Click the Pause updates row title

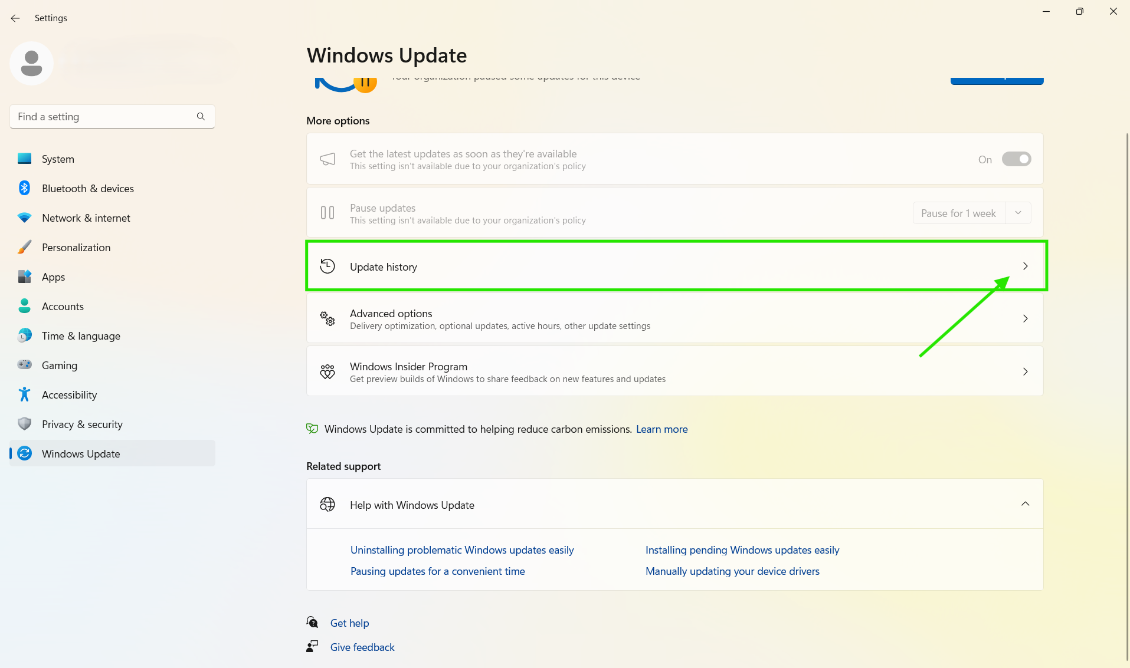click(x=382, y=208)
